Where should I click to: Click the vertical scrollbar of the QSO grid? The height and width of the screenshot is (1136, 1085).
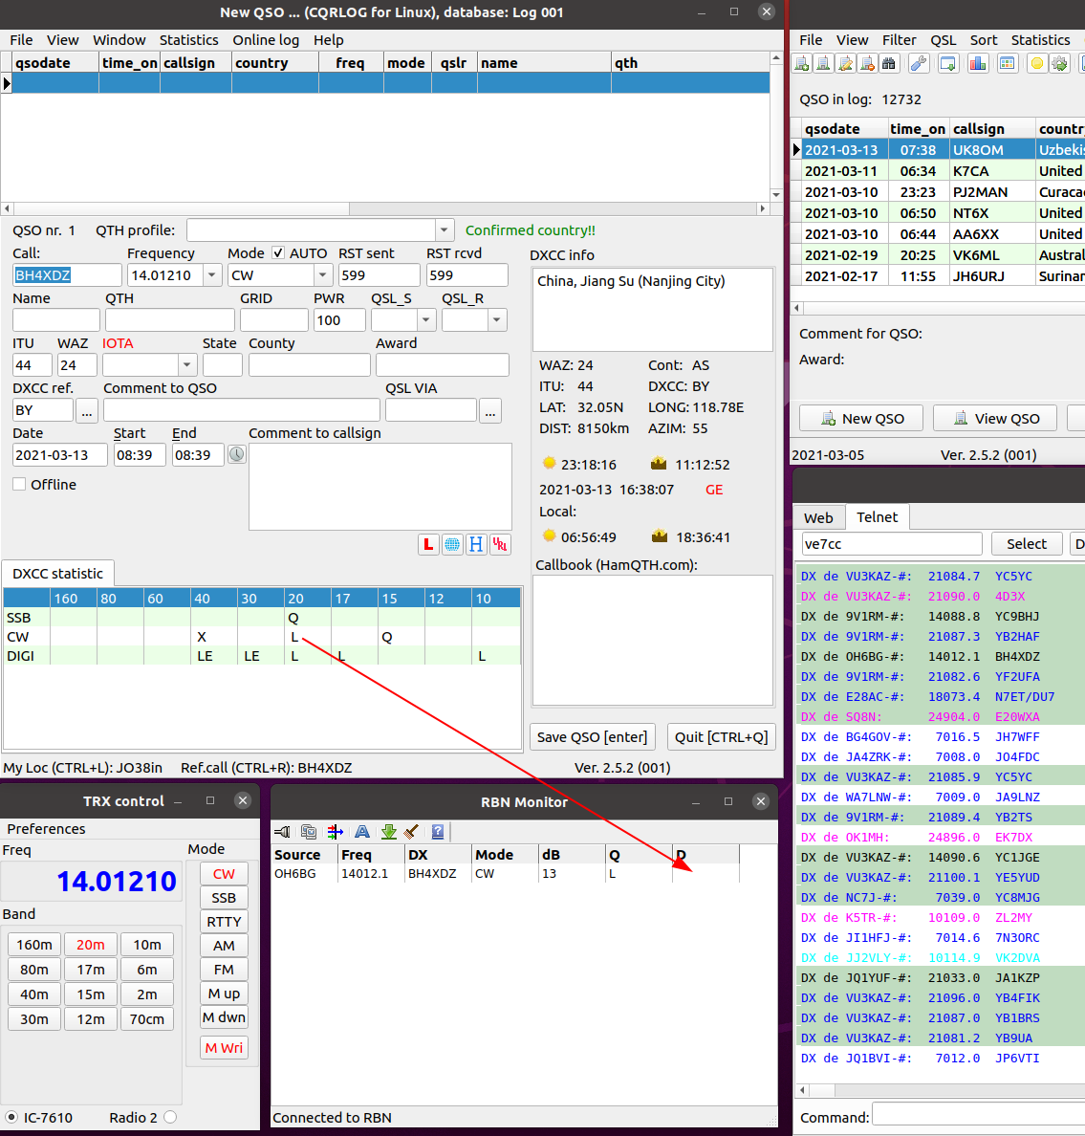point(775,126)
